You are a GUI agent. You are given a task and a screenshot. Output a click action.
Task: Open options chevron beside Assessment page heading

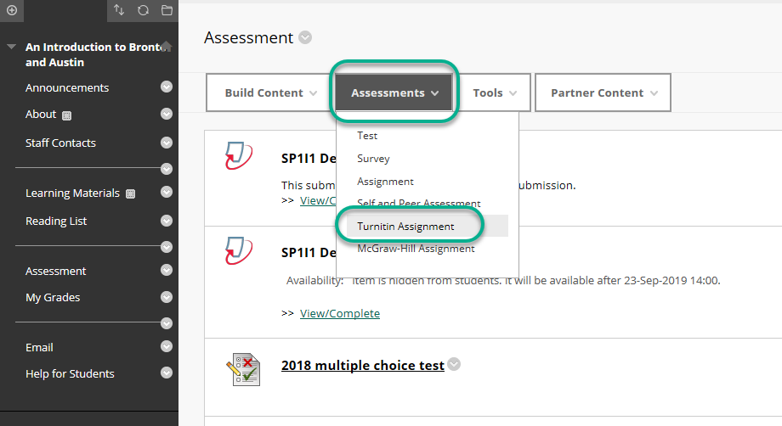coord(305,37)
